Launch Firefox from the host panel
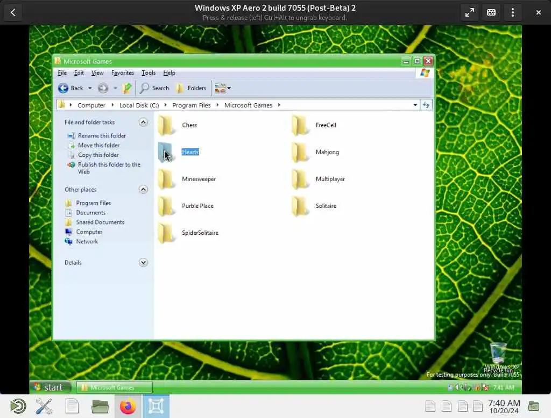 128,406
